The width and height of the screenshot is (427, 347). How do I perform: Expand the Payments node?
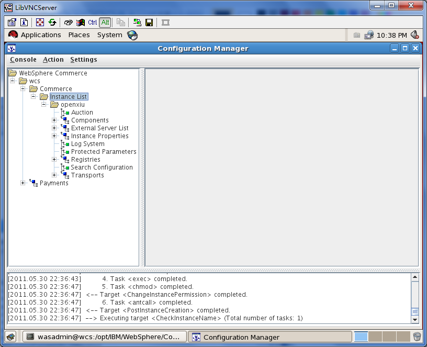click(23, 183)
